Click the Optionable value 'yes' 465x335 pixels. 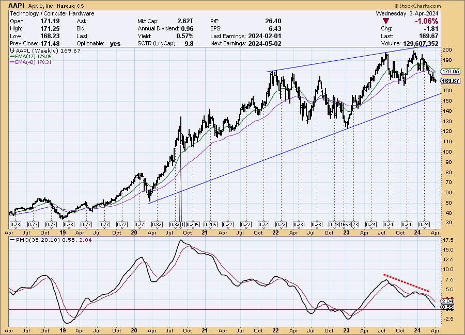click(x=115, y=44)
